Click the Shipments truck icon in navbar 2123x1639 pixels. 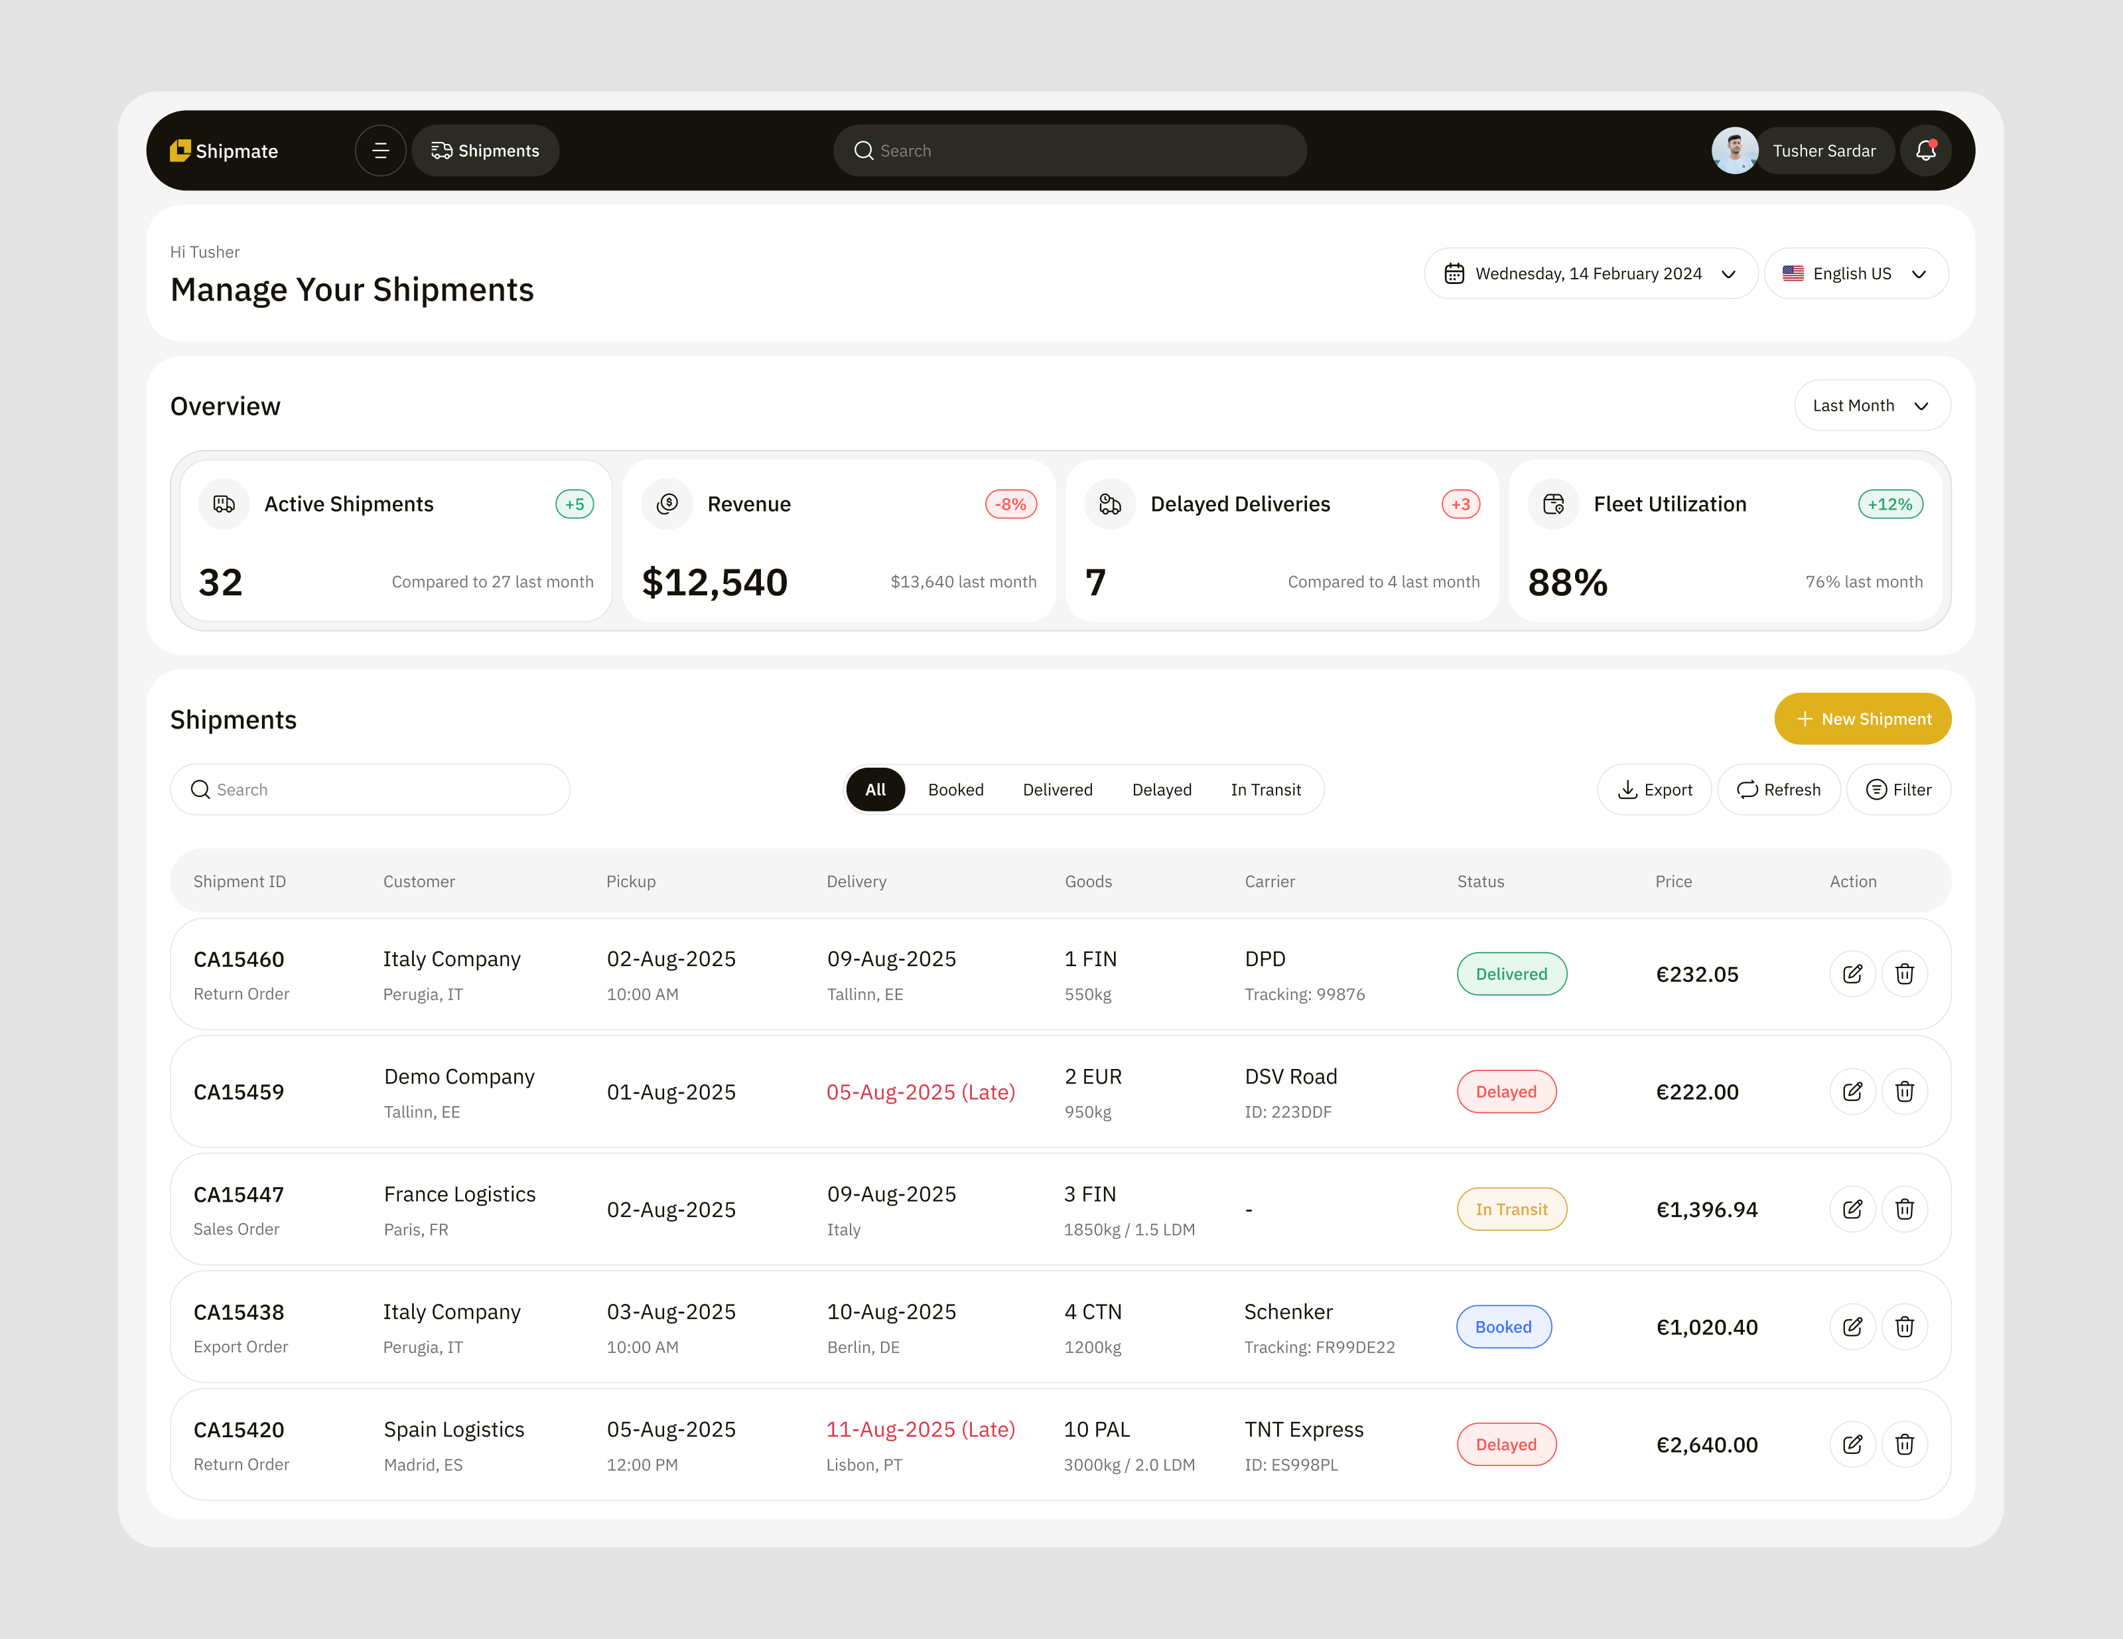point(441,150)
